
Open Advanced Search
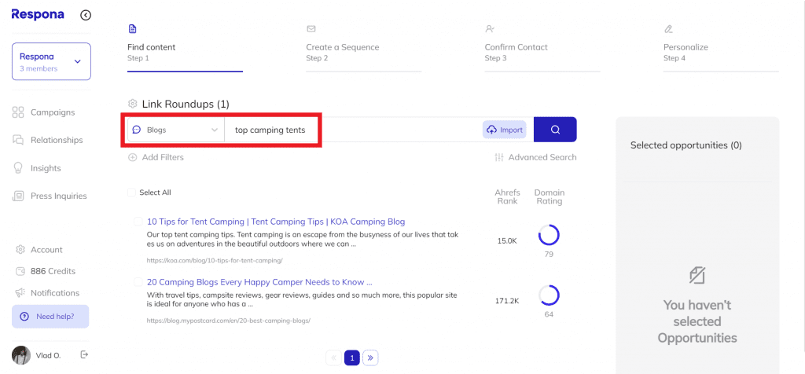pyautogui.click(x=535, y=157)
